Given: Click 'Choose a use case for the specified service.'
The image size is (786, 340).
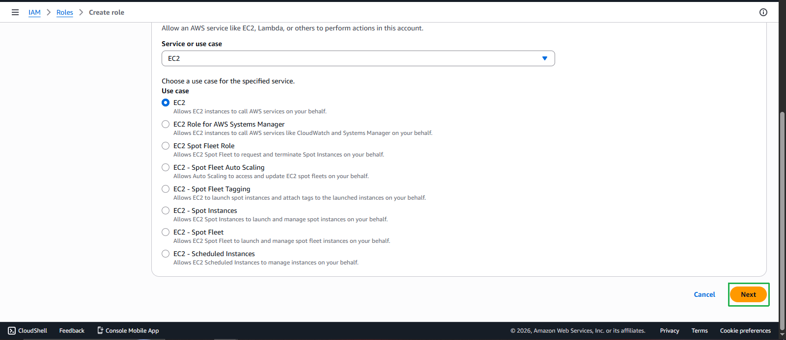Looking at the screenshot, I should [228, 81].
